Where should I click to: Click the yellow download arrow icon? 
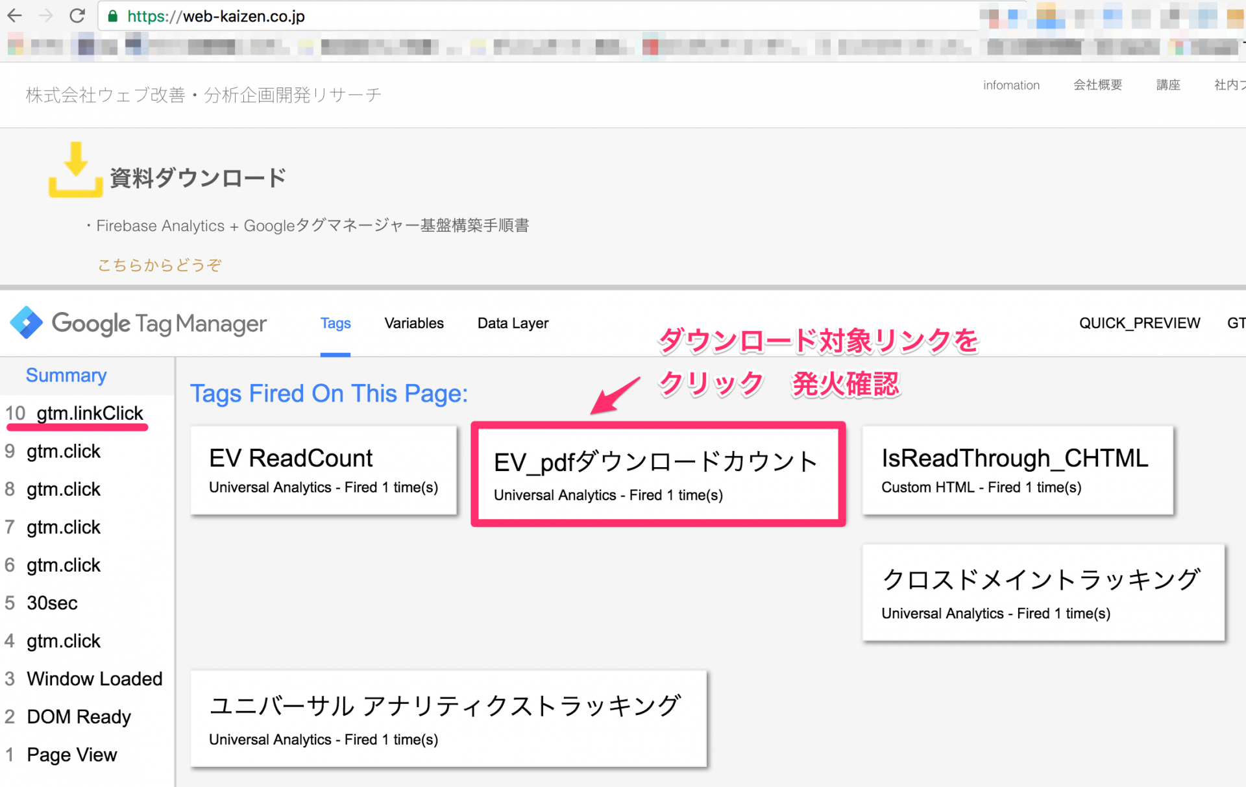[x=76, y=169]
